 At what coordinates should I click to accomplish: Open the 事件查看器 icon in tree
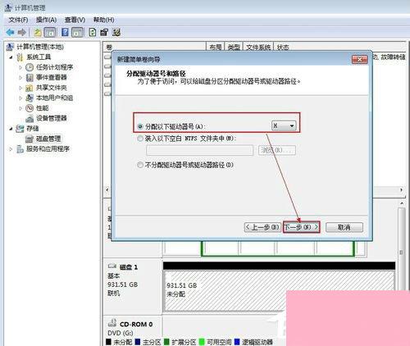(30, 78)
